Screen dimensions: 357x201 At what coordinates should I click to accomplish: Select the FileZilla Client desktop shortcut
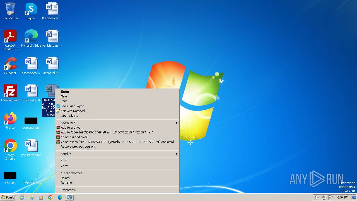pyautogui.click(x=10, y=93)
